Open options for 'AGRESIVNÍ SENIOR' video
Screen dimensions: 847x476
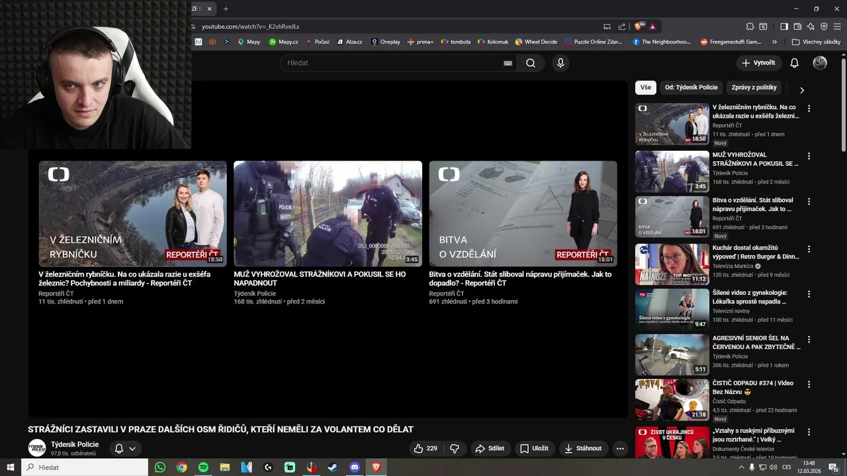[809, 339]
